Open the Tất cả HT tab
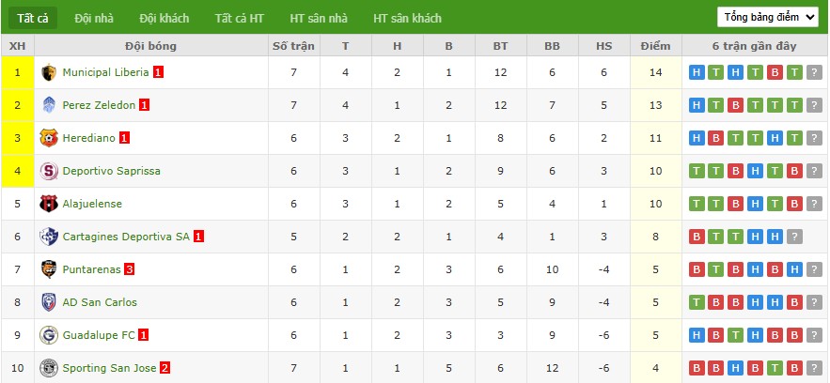Viewport: 830px width, 383px height. 239,19
